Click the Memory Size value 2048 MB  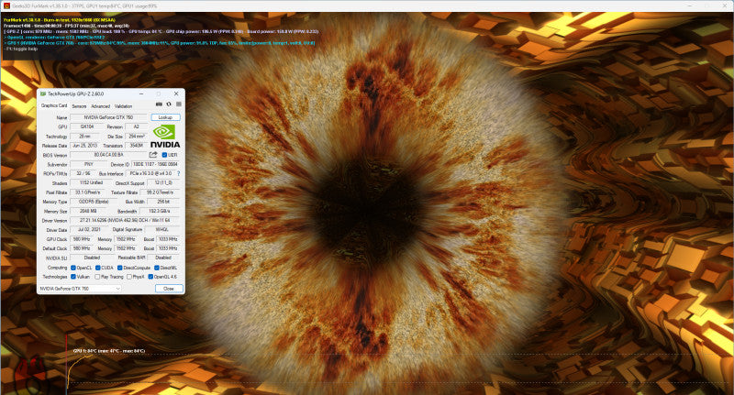(88, 212)
